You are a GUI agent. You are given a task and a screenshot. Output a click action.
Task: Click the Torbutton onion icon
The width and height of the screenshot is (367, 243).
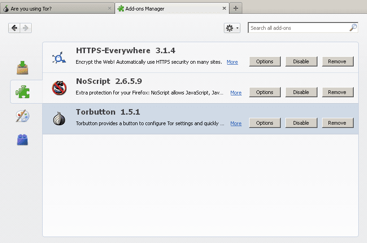(59, 119)
